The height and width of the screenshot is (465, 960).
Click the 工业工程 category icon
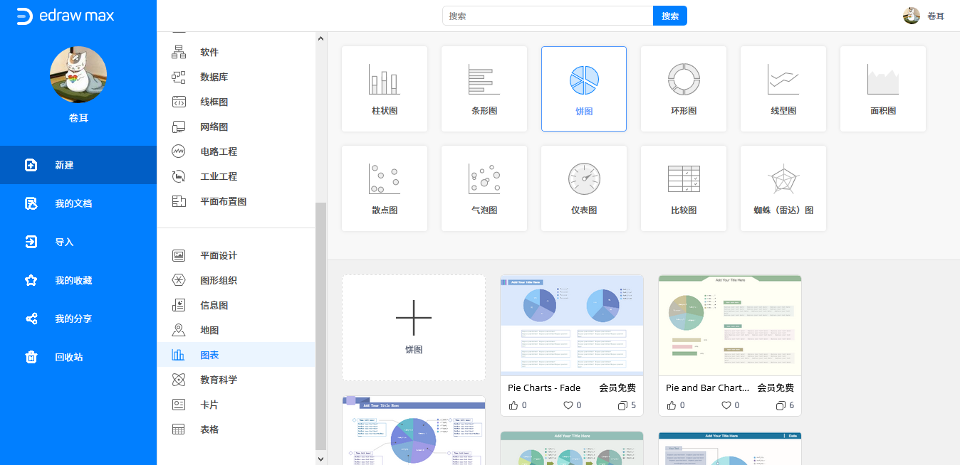click(179, 176)
